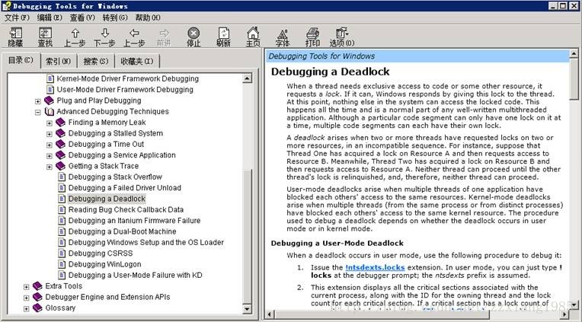Click the book icon beside Glossary
The width and height of the screenshot is (582, 322).
click(x=37, y=308)
